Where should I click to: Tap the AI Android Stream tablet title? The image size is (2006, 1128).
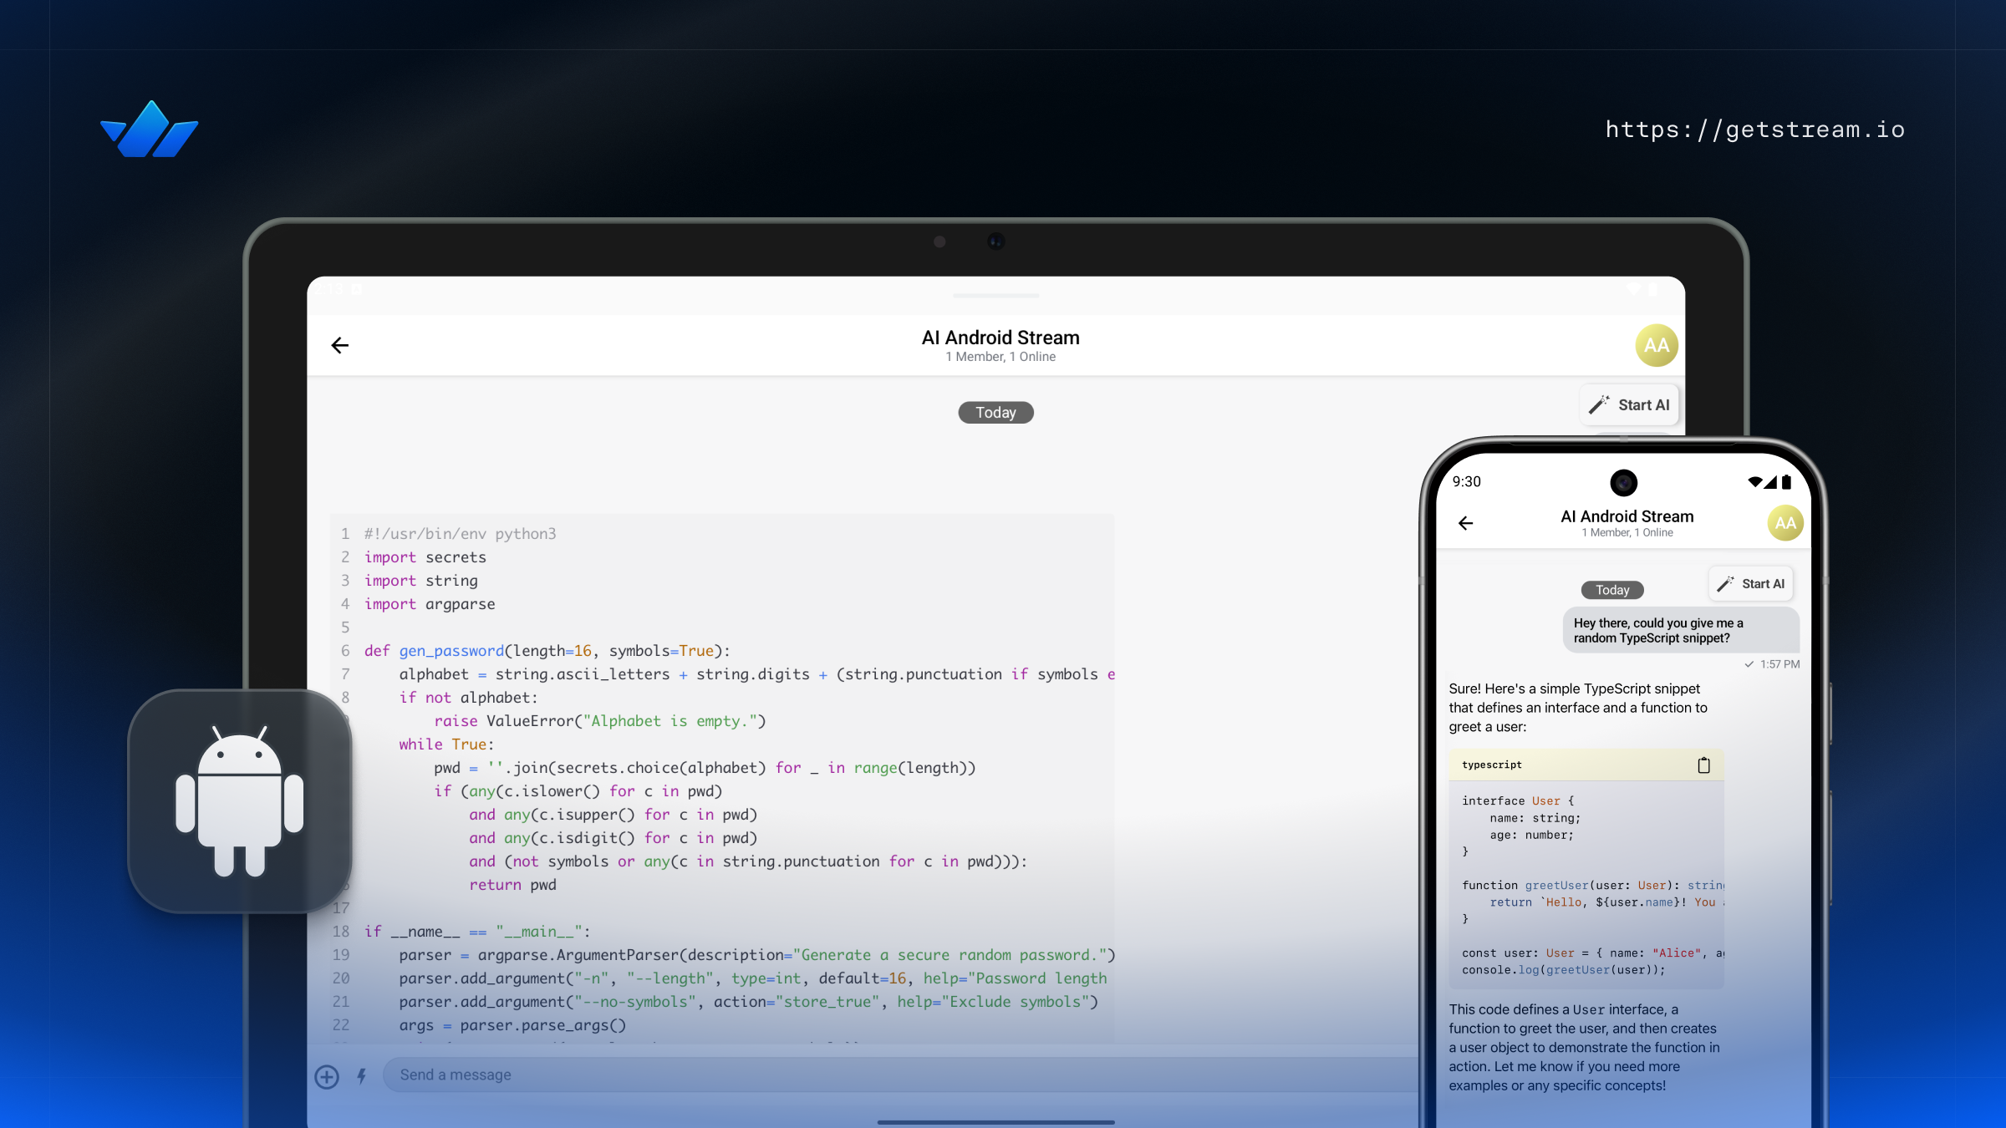tap(1000, 338)
